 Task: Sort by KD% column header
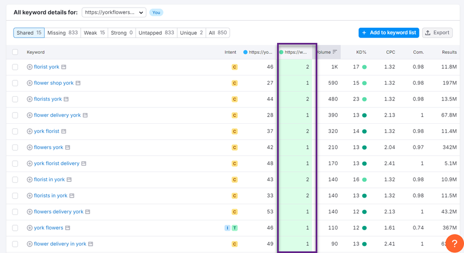pos(361,52)
